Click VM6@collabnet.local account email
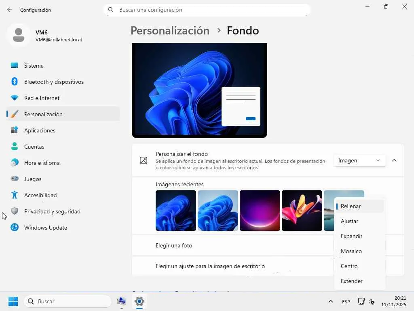The image size is (414, 311). (59, 40)
